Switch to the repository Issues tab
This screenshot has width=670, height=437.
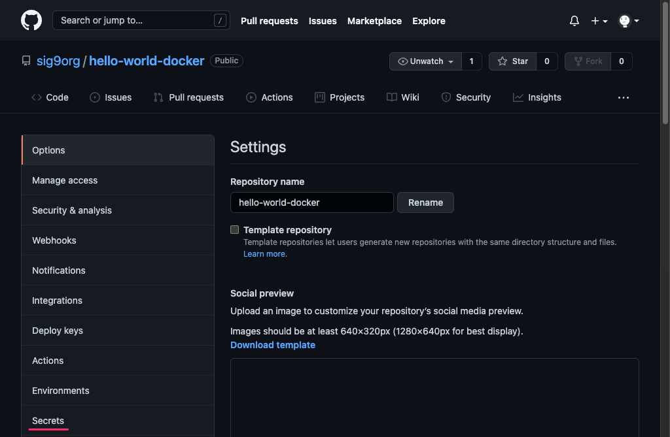pos(111,97)
